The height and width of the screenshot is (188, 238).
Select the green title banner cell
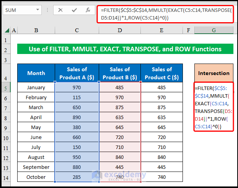pos(125,49)
